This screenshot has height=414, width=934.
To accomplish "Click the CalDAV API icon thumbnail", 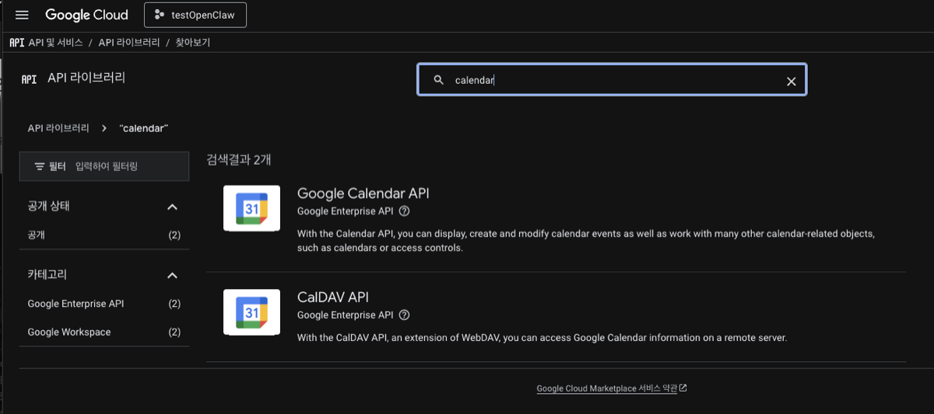I will [x=251, y=312].
